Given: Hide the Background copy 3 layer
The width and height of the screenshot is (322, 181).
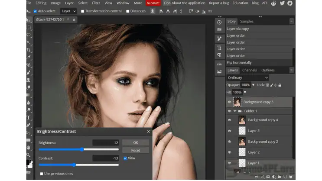Looking at the screenshot, I should [229, 102].
